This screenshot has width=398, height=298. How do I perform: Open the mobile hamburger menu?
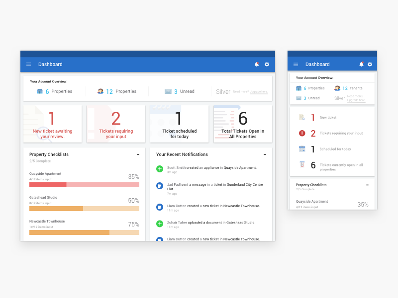[x=296, y=65]
